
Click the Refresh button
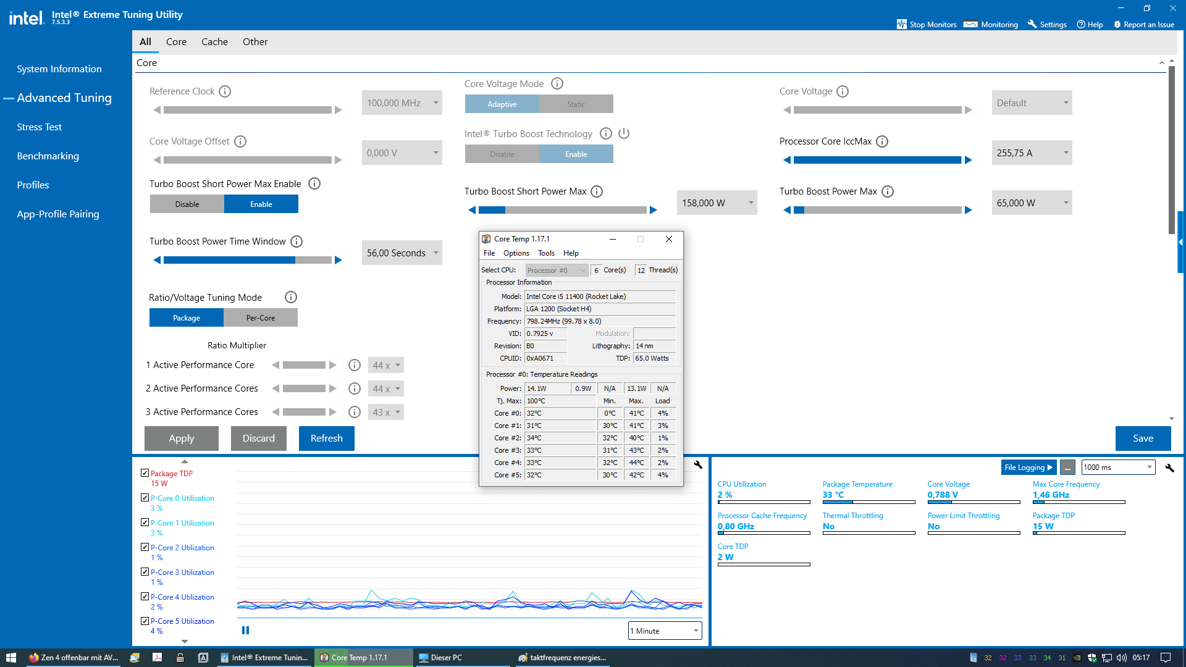pyautogui.click(x=327, y=438)
